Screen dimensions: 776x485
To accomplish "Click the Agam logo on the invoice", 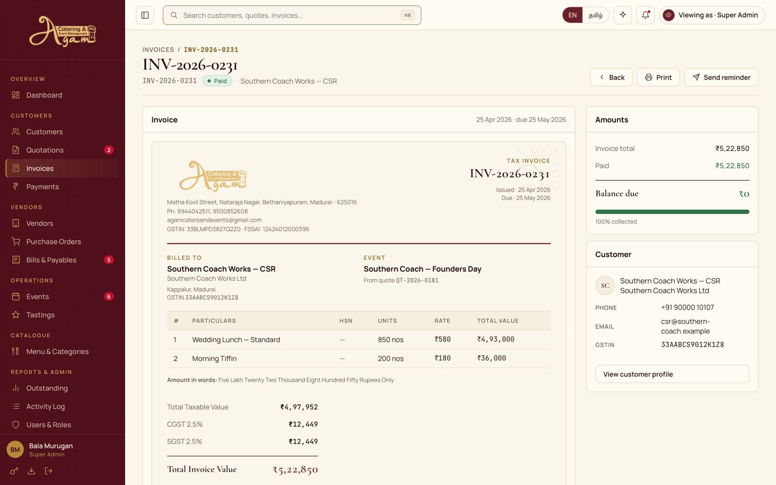I will pos(213,176).
